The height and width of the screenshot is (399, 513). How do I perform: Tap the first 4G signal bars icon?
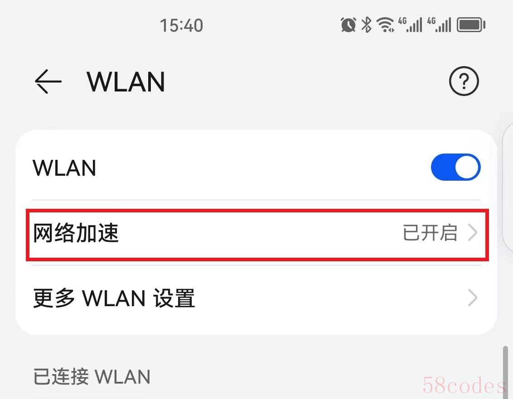(410, 25)
